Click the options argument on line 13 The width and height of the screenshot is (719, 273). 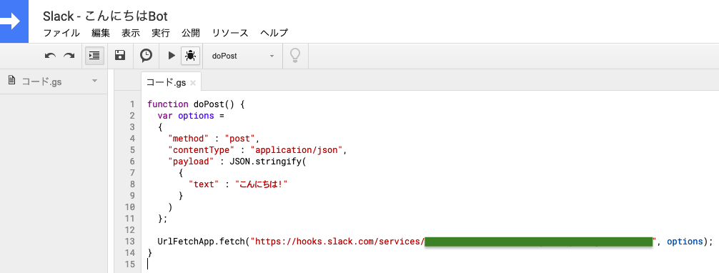[x=685, y=242]
